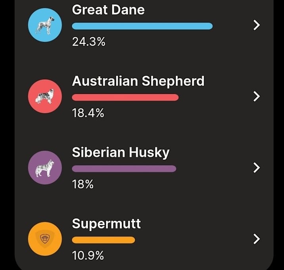Image resolution: width=284 pixels, height=270 pixels.
Task: Open the Siberian Husky heading
Action: (x=121, y=153)
